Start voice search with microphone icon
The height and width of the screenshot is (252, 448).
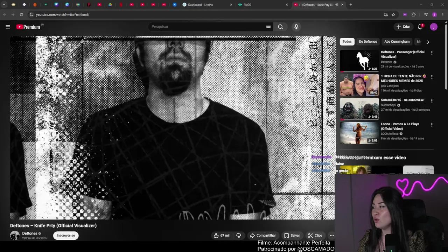pyautogui.click(x=296, y=27)
